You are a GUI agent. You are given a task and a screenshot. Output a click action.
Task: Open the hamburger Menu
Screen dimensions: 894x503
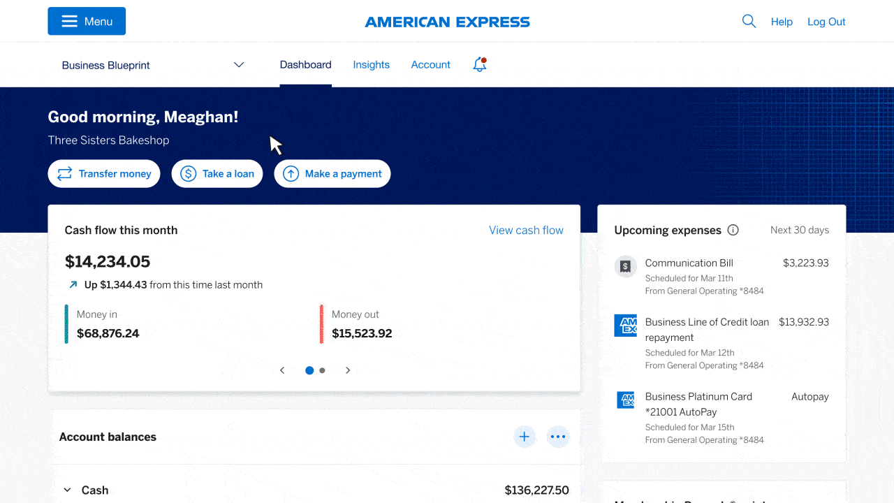point(87,21)
